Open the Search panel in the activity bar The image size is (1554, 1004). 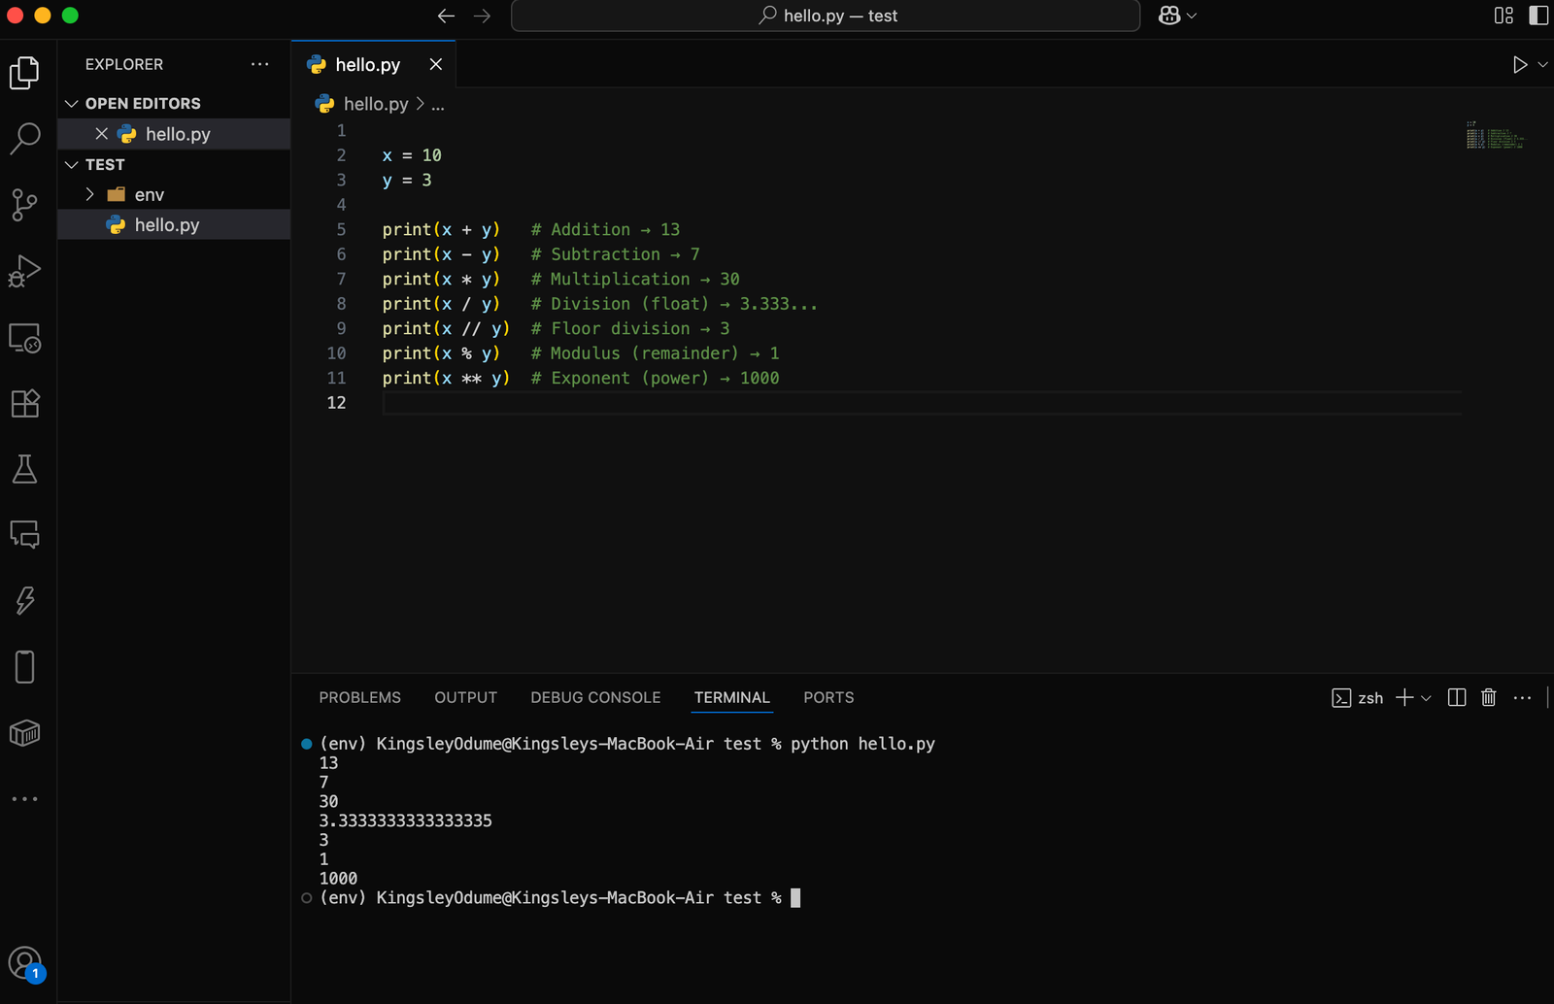pyautogui.click(x=24, y=139)
